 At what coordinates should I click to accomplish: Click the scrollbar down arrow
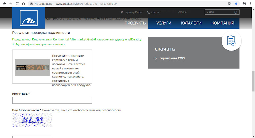(x=253, y=136)
